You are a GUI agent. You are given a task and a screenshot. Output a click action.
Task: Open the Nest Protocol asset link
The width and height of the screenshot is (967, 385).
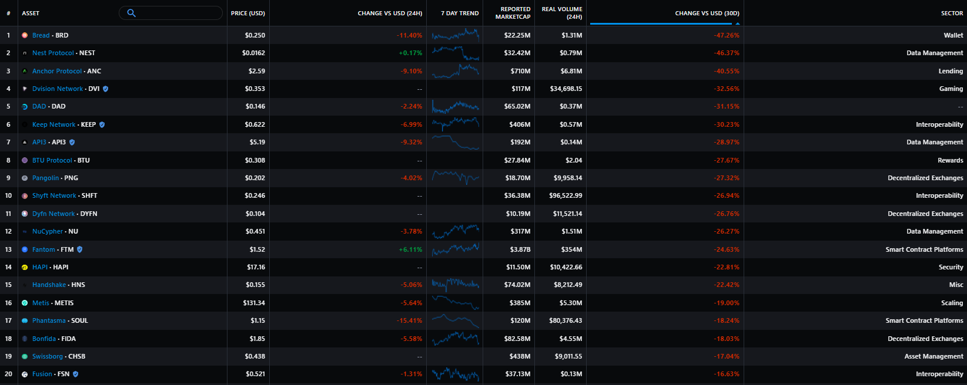pyautogui.click(x=53, y=53)
